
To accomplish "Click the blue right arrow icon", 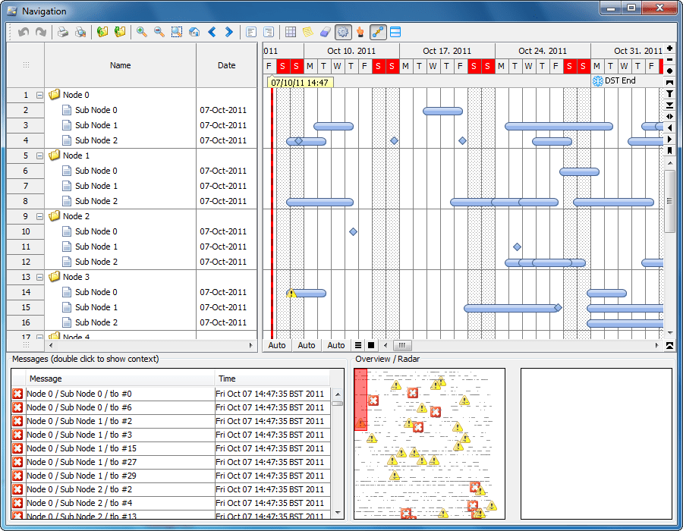I will (228, 32).
